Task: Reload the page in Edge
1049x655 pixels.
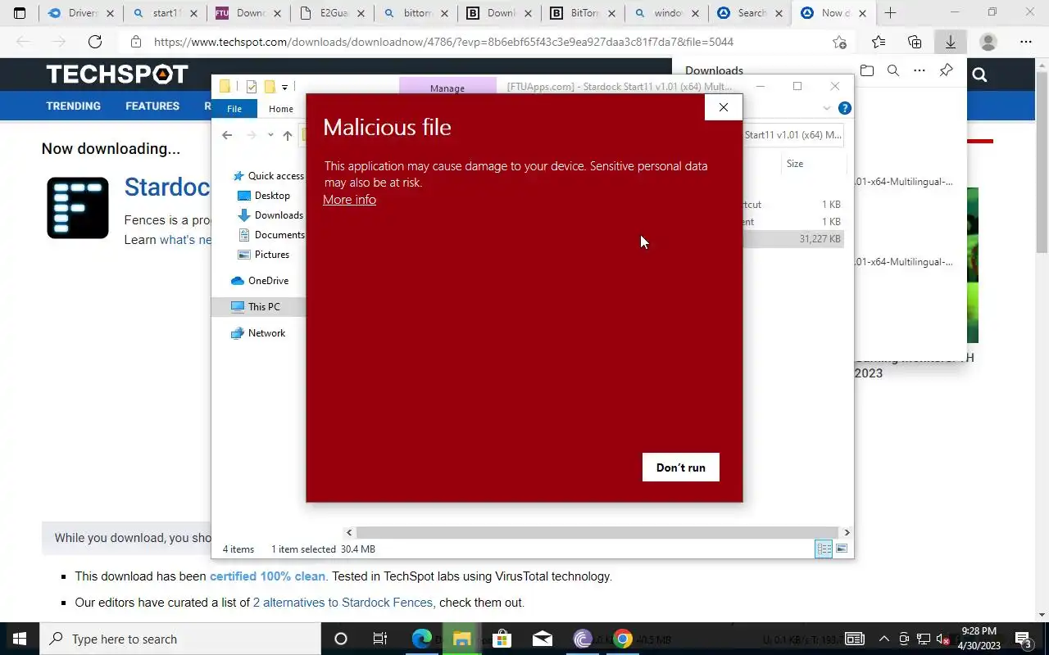Action: point(95,42)
